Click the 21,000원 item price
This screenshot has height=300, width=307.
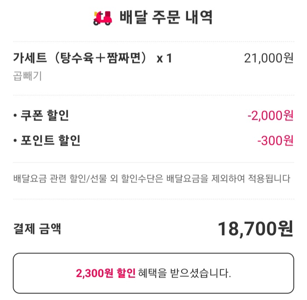click(x=269, y=58)
